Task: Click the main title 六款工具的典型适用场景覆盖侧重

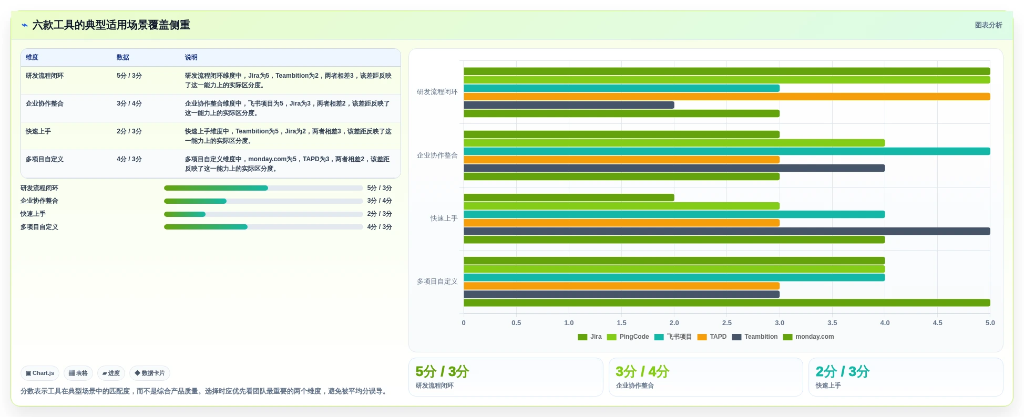Action: (111, 25)
